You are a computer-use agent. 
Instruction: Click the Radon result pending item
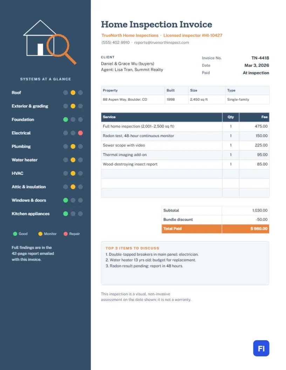click(x=144, y=266)
